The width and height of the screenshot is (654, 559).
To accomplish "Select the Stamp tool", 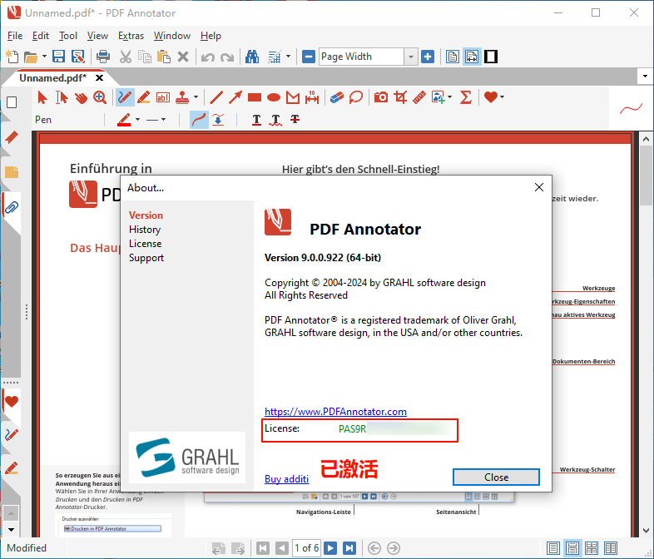I will (x=182, y=97).
